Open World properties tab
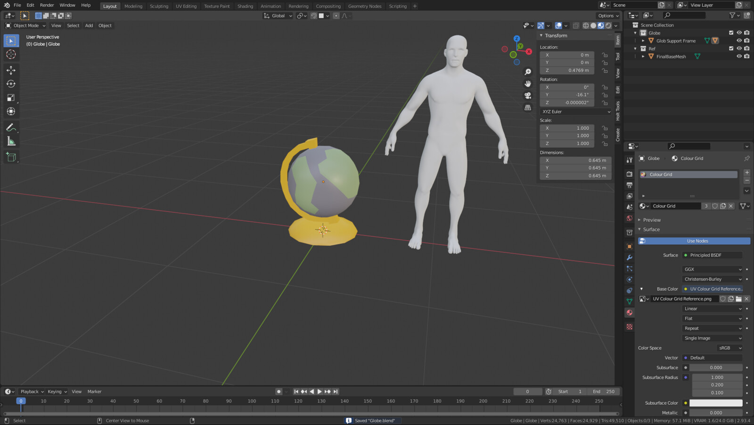The image size is (754, 425). click(x=630, y=218)
